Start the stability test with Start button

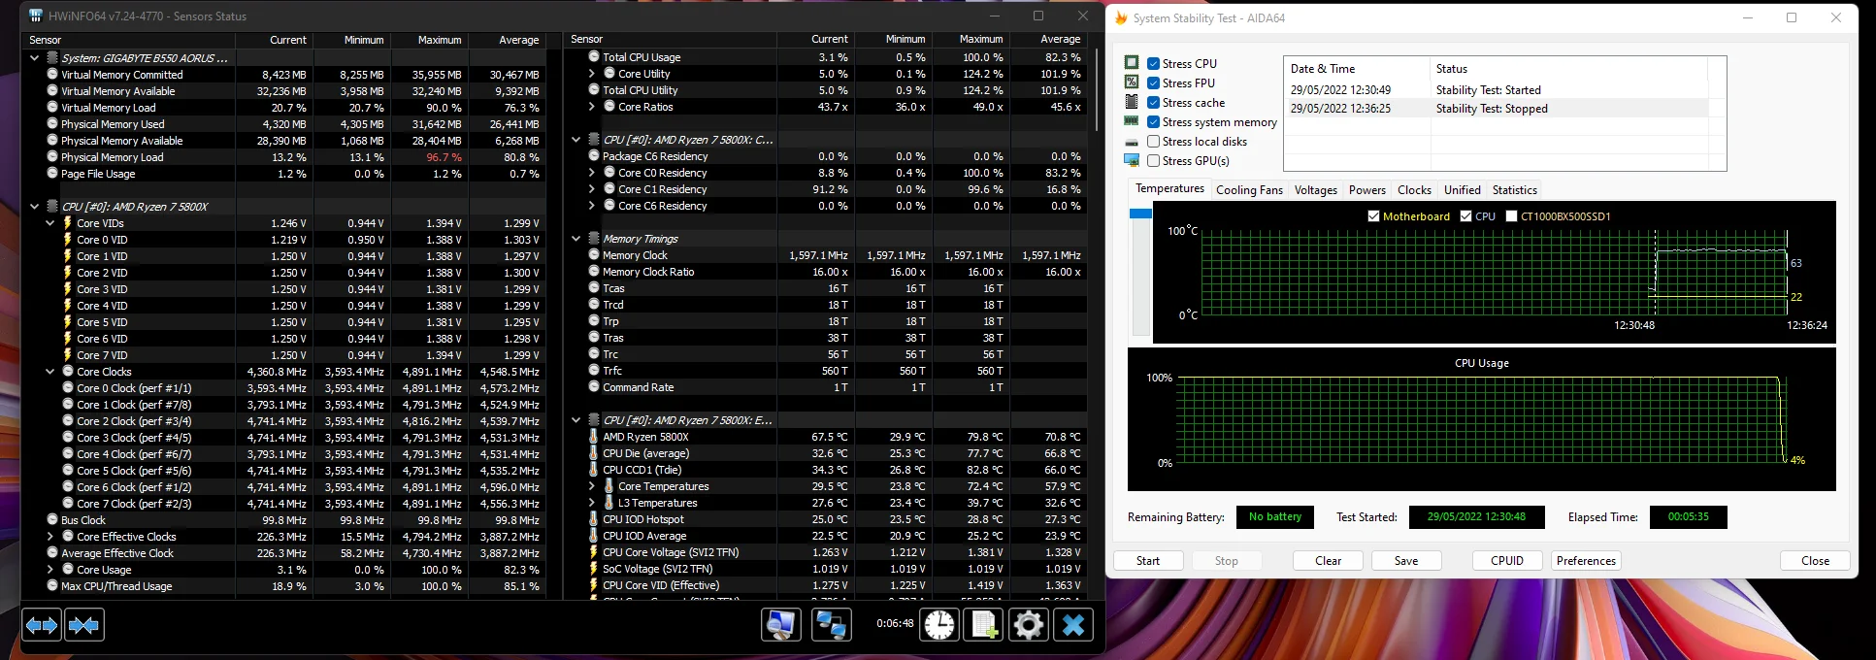(x=1148, y=561)
